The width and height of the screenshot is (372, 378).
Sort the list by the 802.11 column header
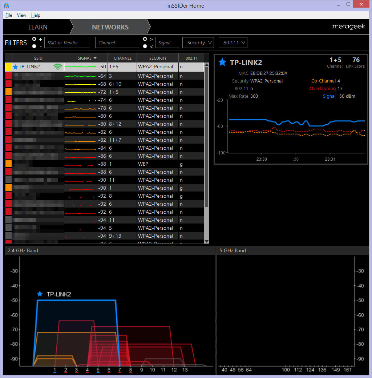point(191,58)
